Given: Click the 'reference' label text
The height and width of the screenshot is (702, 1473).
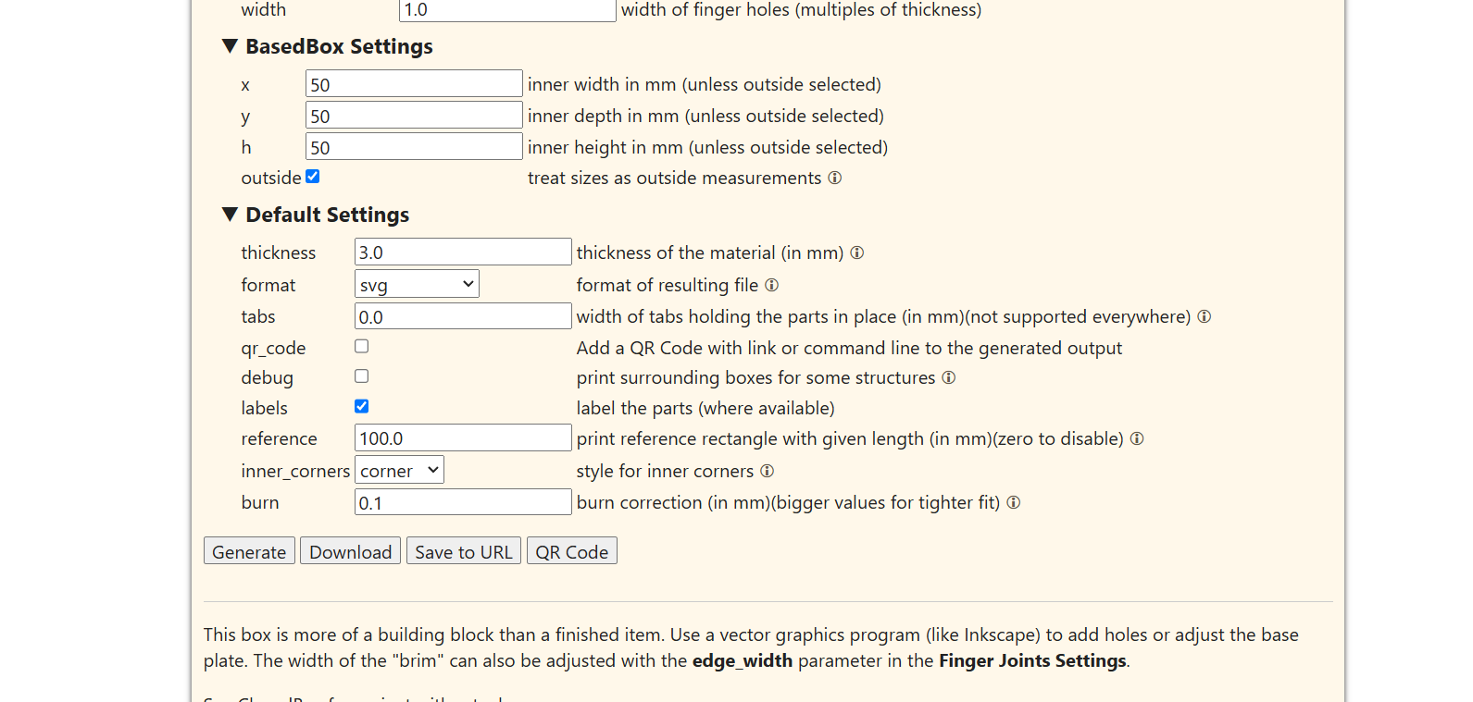Looking at the screenshot, I should pos(279,438).
